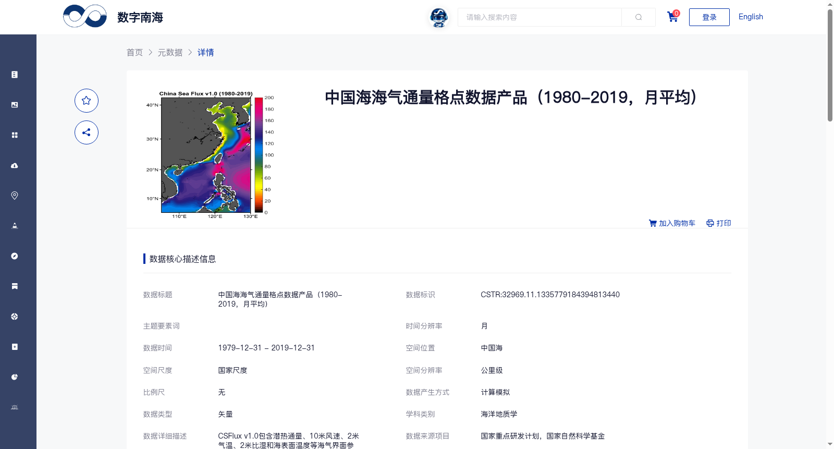The width and height of the screenshot is (834, 449).
Task: Click the 数字南海 logo
Action: point(113,16)
